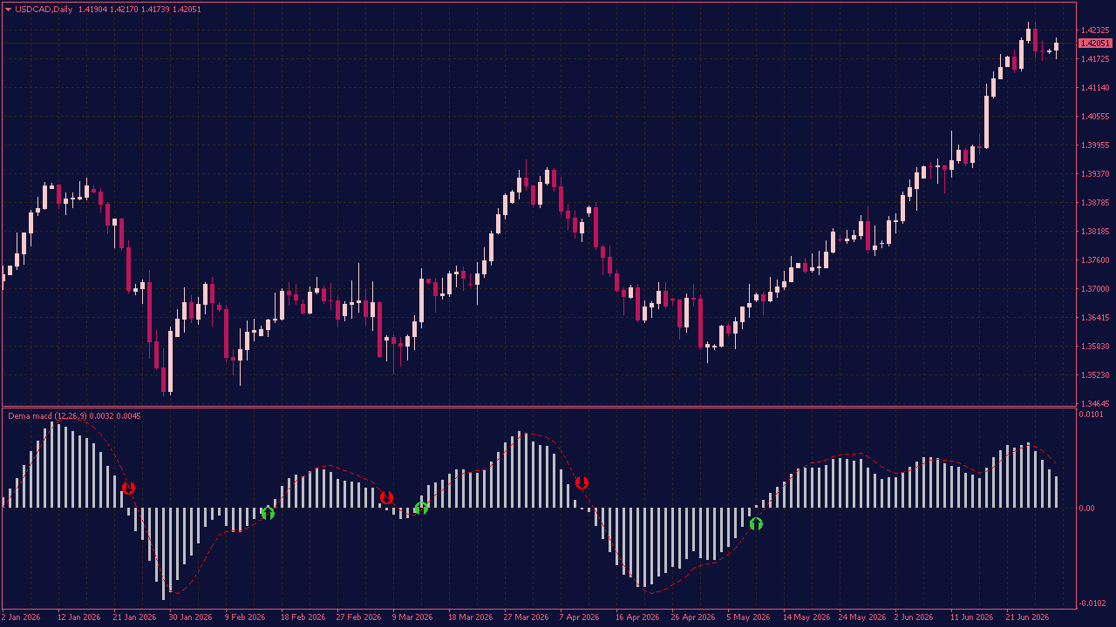
Task: Click the 1.39370 price scale label
Action: pyautogui.click(x=1095, y=174)
